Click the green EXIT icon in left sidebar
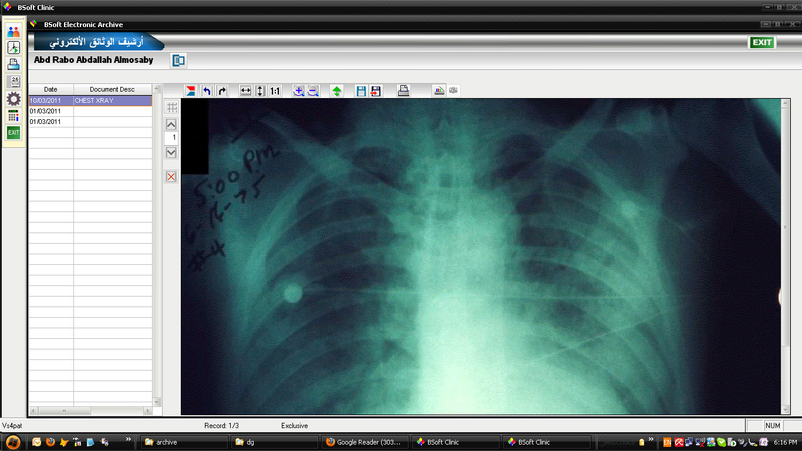Screen dimensions: 802x451 click(x=14, y=133)
